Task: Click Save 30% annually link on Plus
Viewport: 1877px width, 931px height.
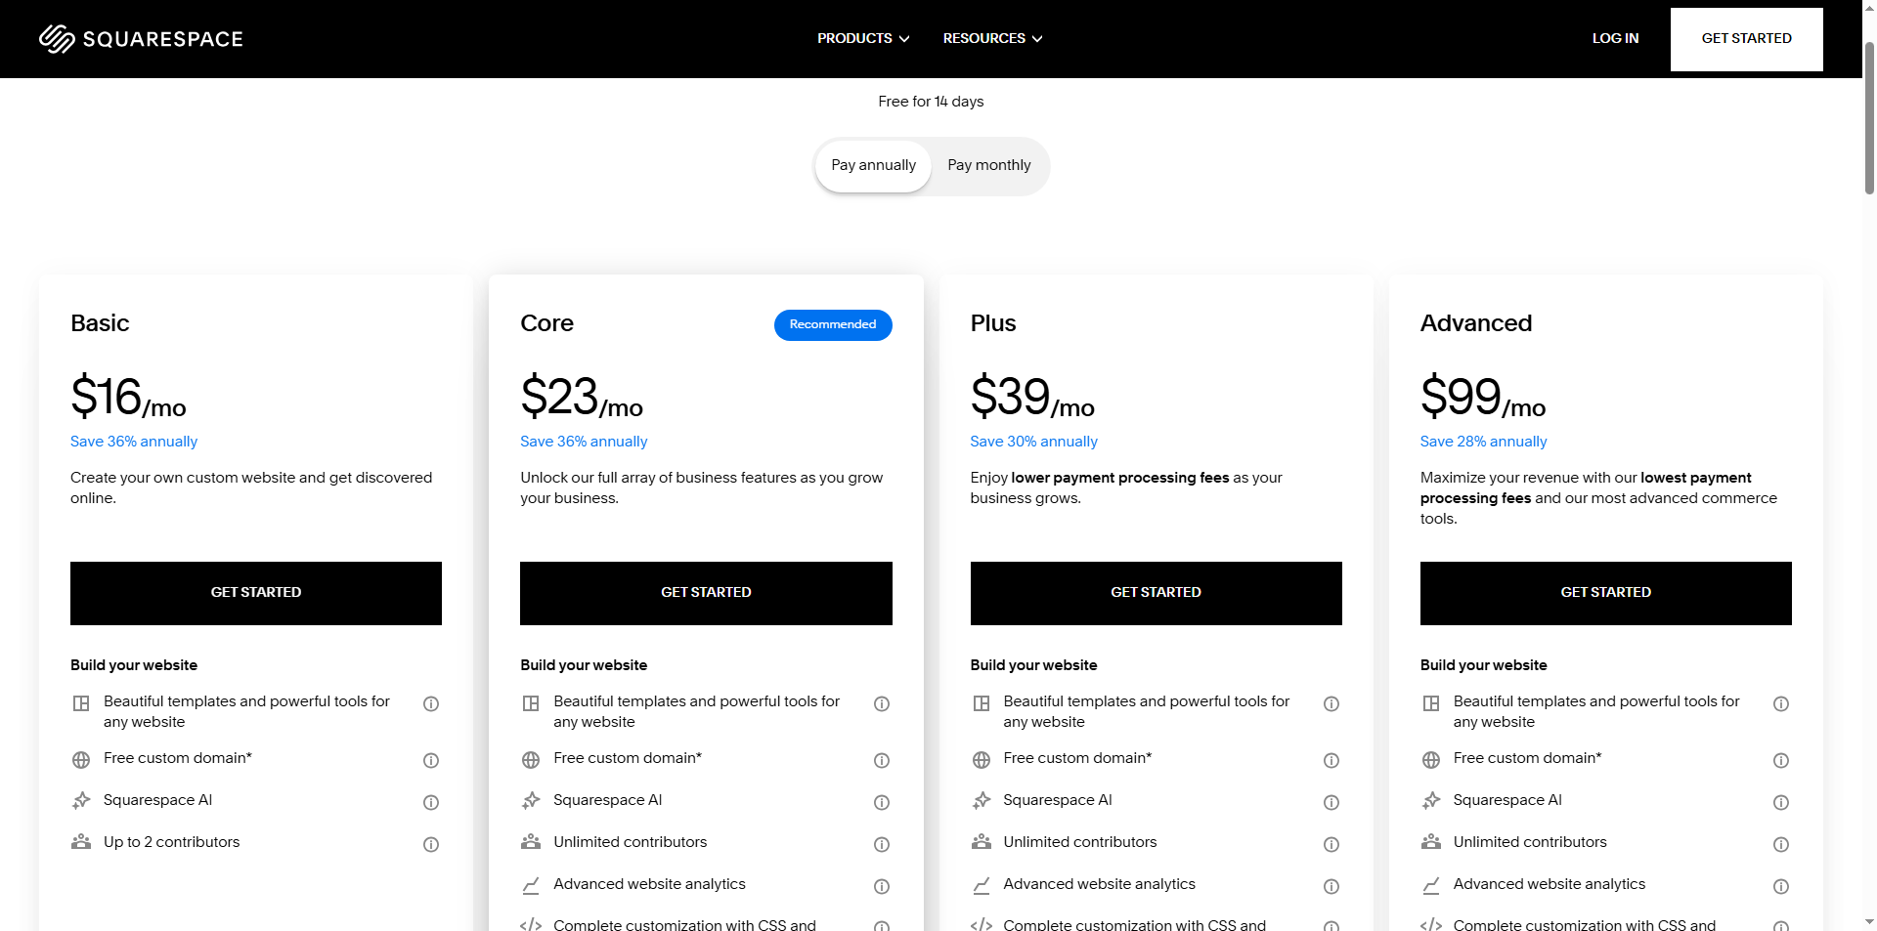Action: tap(1033, 442)
